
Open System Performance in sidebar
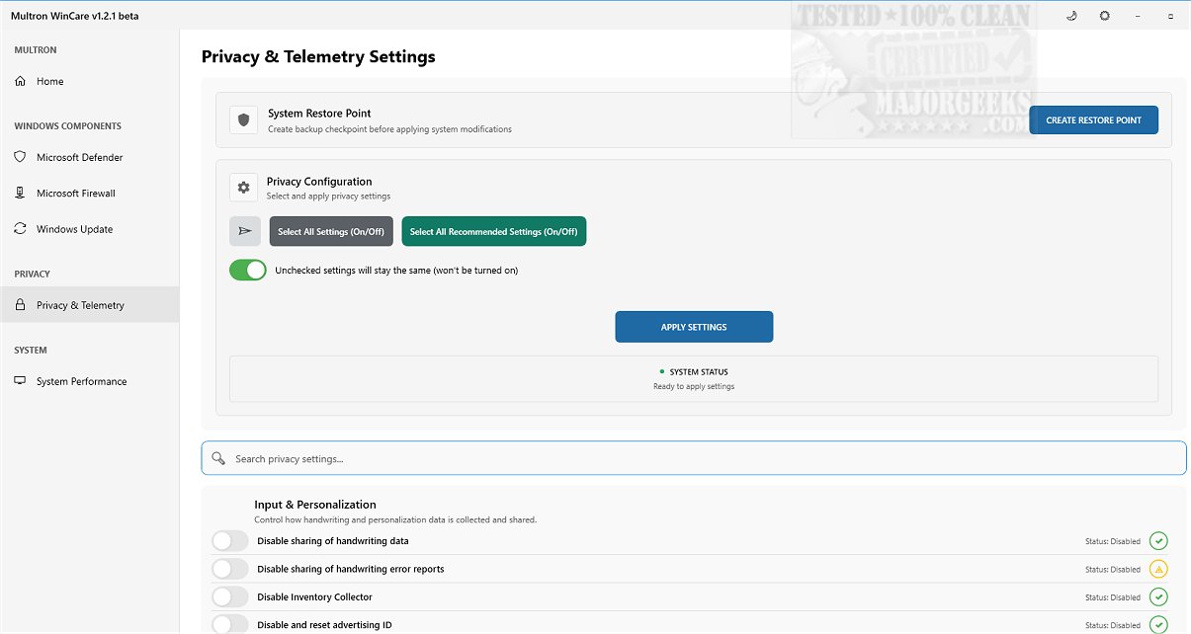[x=81, y=381]
